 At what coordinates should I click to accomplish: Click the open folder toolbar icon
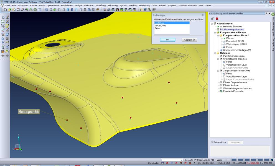[x=10, y=10]
